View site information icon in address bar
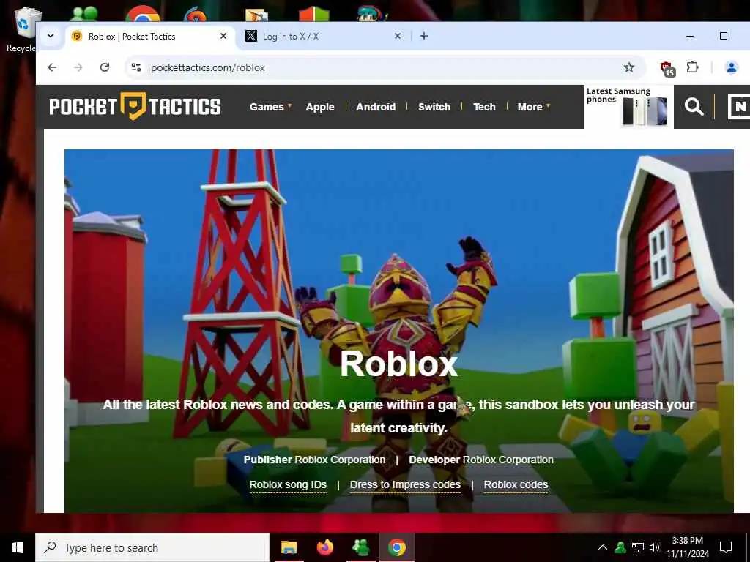Image resolution: width=750 pixels, height=562 pixels. (x=136, y=67)
